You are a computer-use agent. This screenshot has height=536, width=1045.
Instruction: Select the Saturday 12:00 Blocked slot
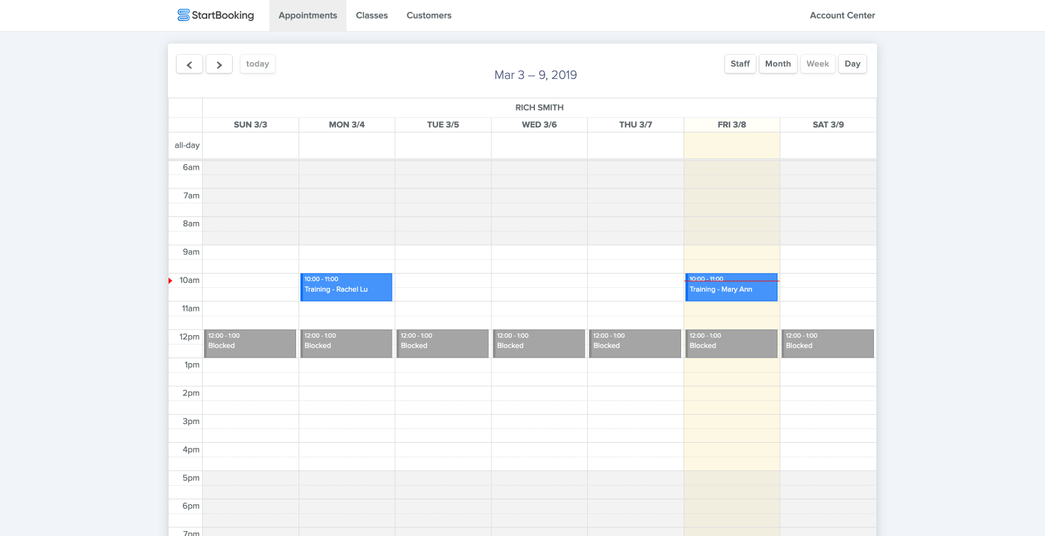pos(828,344)
